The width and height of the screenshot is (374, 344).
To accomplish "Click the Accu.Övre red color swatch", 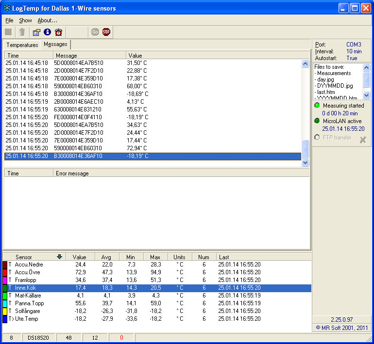I will tap(5, 272).
